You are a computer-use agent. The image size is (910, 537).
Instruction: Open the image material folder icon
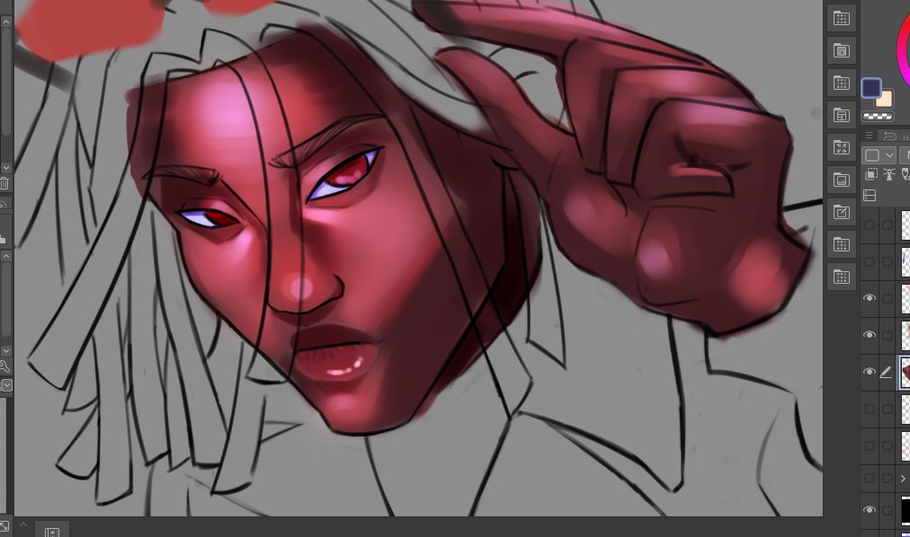pyautogui.click(x=842, y=180)
